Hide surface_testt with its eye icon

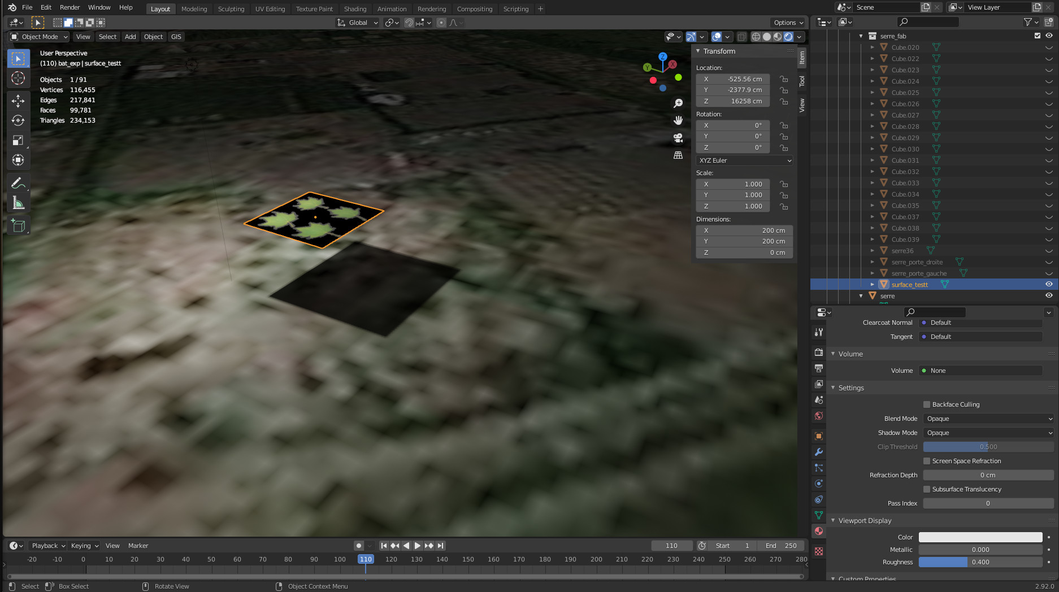click(x=1049, y=284)
